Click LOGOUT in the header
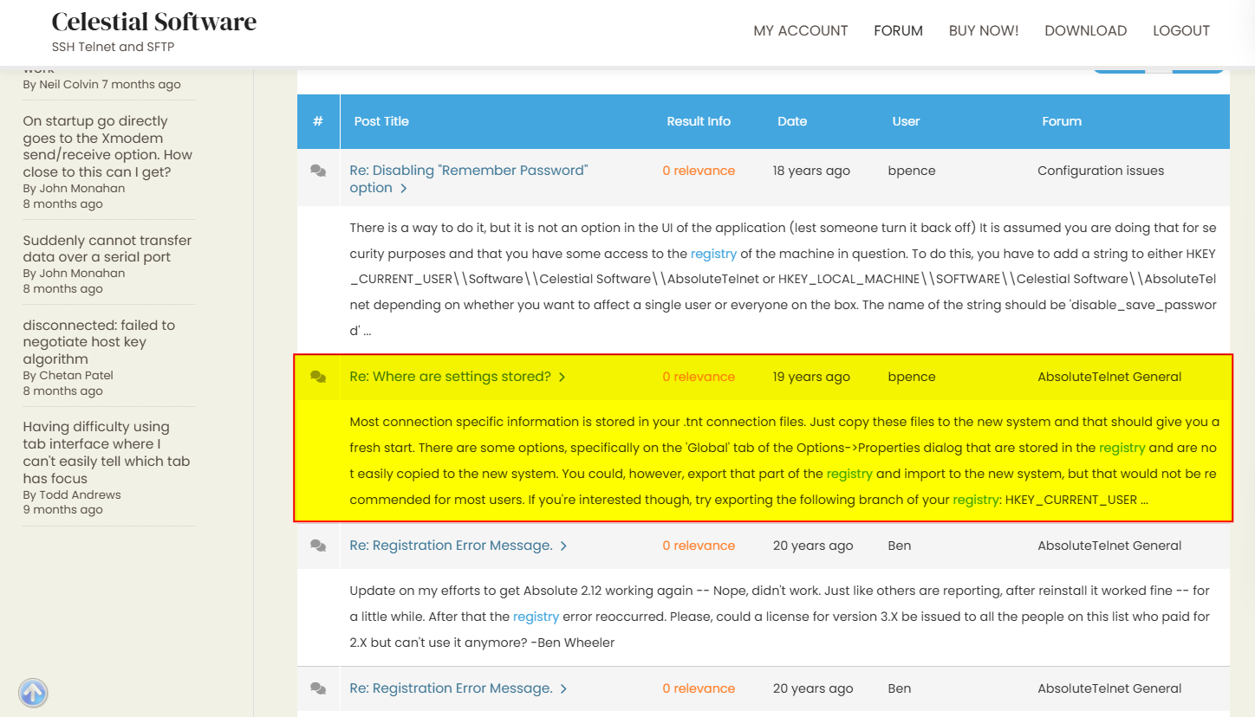This screenshot has width=1255, height=717. pos(1180,30)
